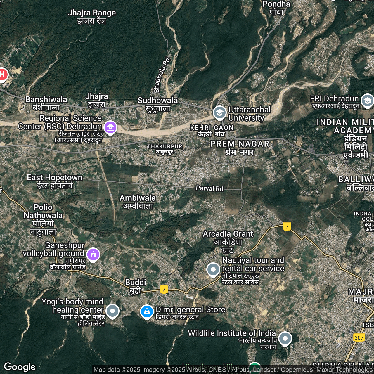Select the Uttaranchal University marker pin

[x=219, y=112]
